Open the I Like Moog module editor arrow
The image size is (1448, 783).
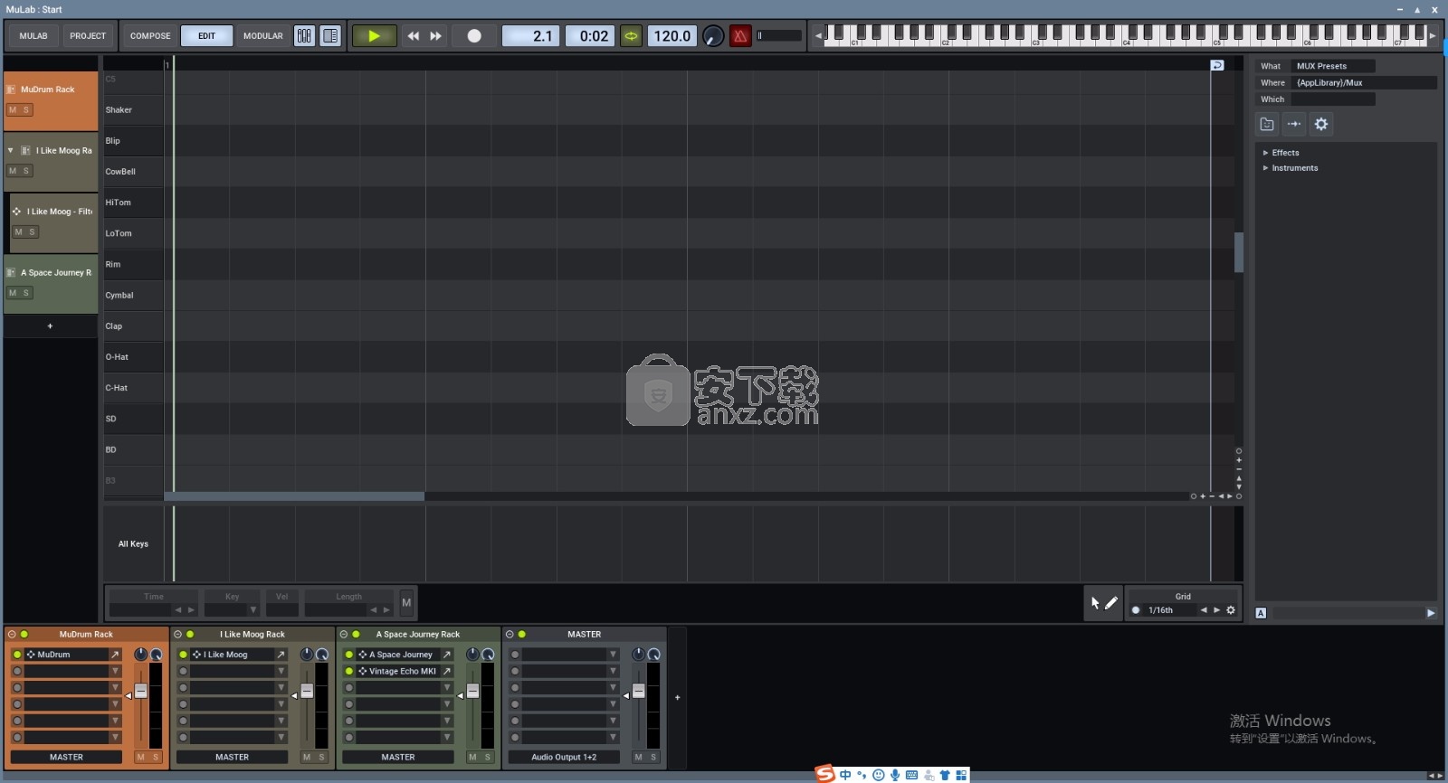[281, 655]
